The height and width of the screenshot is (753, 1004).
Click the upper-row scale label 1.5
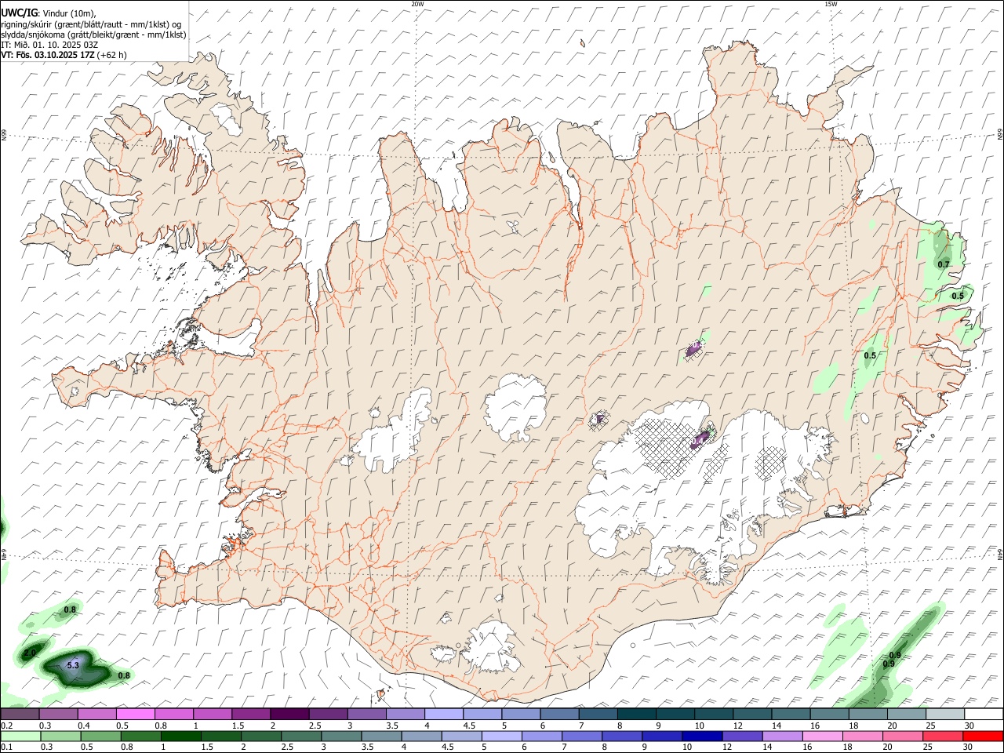(238, 726)
